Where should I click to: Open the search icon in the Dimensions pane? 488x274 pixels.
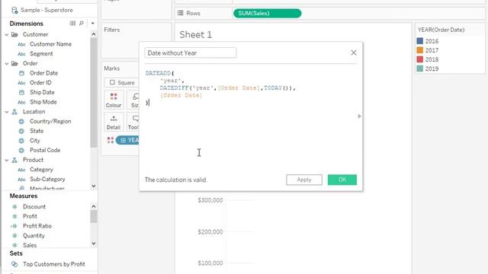pyautogui.click(x=82, y=24)
